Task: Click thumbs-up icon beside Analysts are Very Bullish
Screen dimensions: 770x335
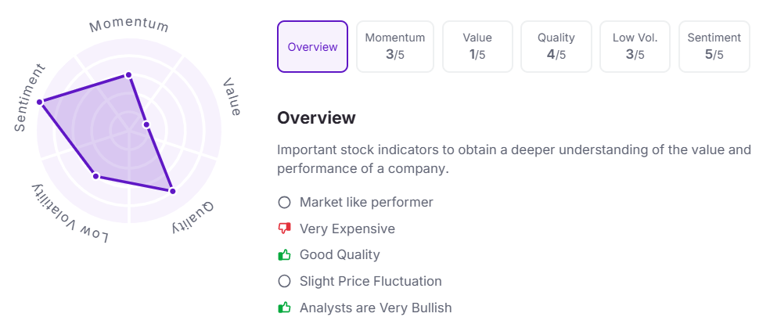Action: (x=284, y=308)
